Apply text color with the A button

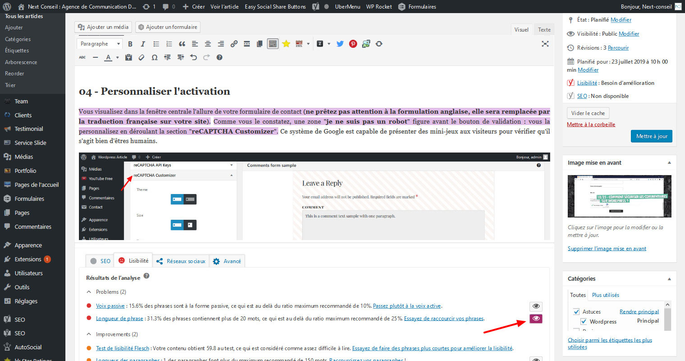[108, 57]
